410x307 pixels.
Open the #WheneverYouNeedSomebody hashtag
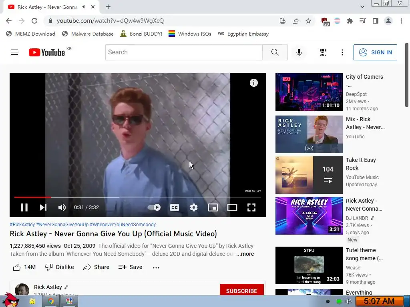[x=123, y=225]
